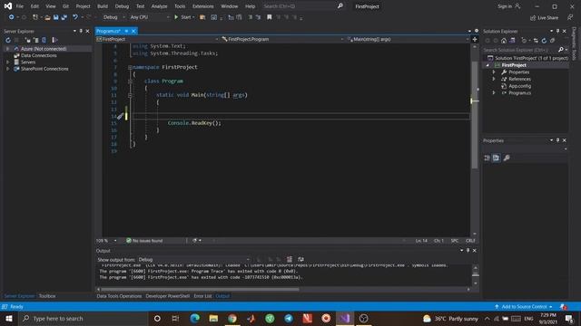Click the New Project toolbar icon
Image resolution: width=581 pixels, height=326 pixels.
point(35,17)
